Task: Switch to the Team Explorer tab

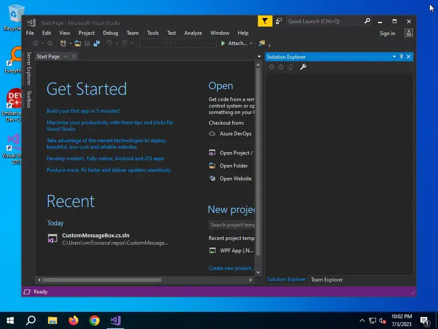Action: [326, 279]
